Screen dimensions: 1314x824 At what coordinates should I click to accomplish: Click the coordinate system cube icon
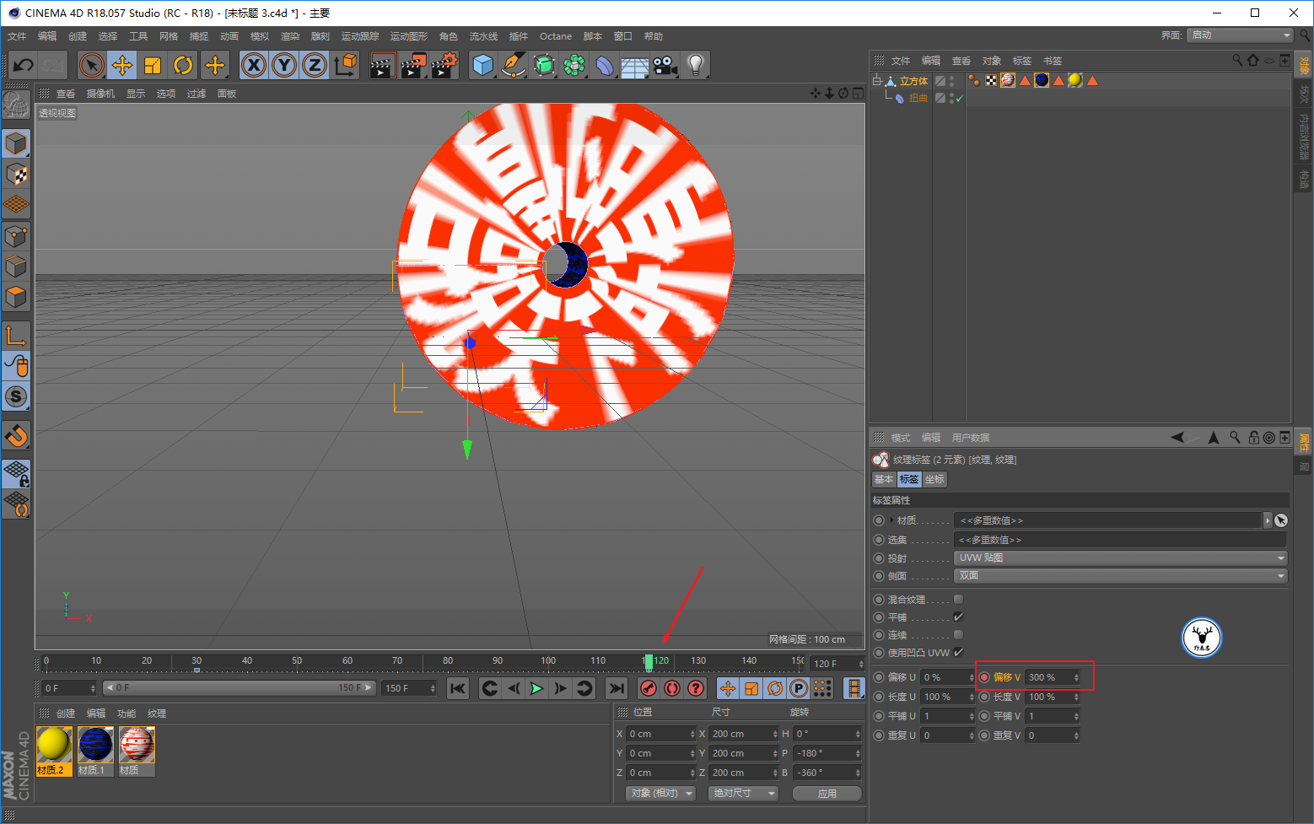[345, 65]
